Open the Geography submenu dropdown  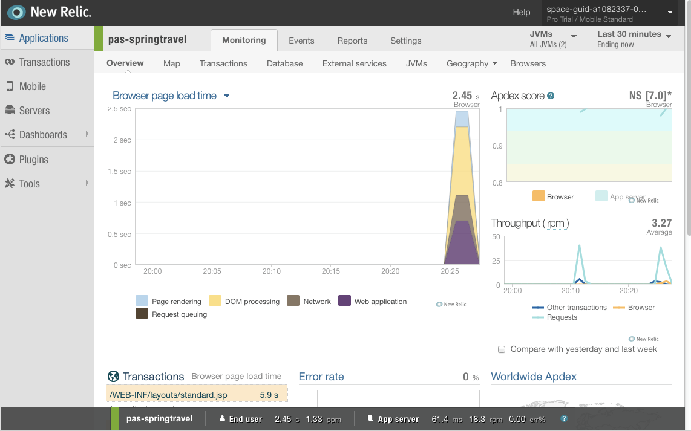coord(471,63)
